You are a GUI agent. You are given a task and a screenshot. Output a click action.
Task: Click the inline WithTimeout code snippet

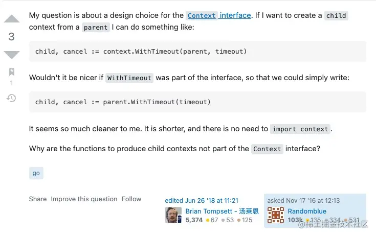(x=129, y=78)
